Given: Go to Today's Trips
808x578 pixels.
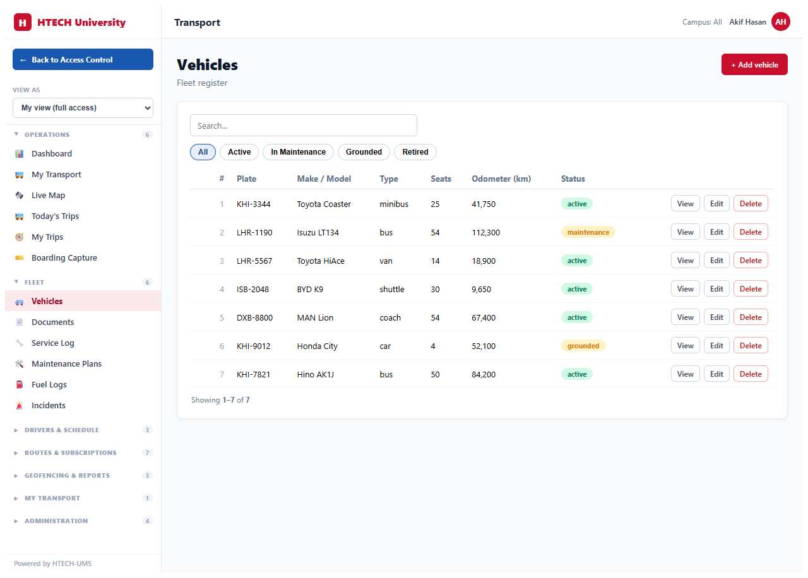Looking at the screenshot, I should (83, 216).
